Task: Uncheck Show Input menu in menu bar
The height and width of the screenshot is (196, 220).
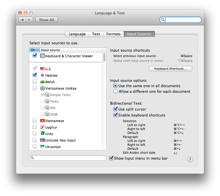Action: click(111, 158)
